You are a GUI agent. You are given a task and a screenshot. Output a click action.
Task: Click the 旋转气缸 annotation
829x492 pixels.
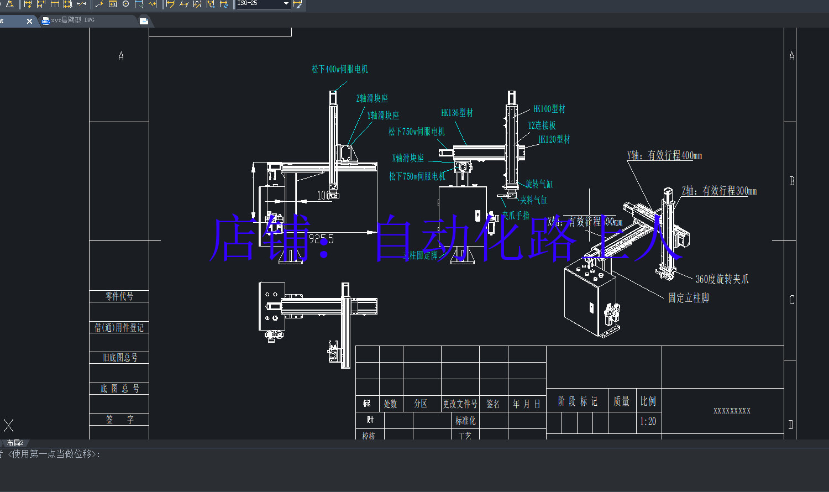click(539, 184)
